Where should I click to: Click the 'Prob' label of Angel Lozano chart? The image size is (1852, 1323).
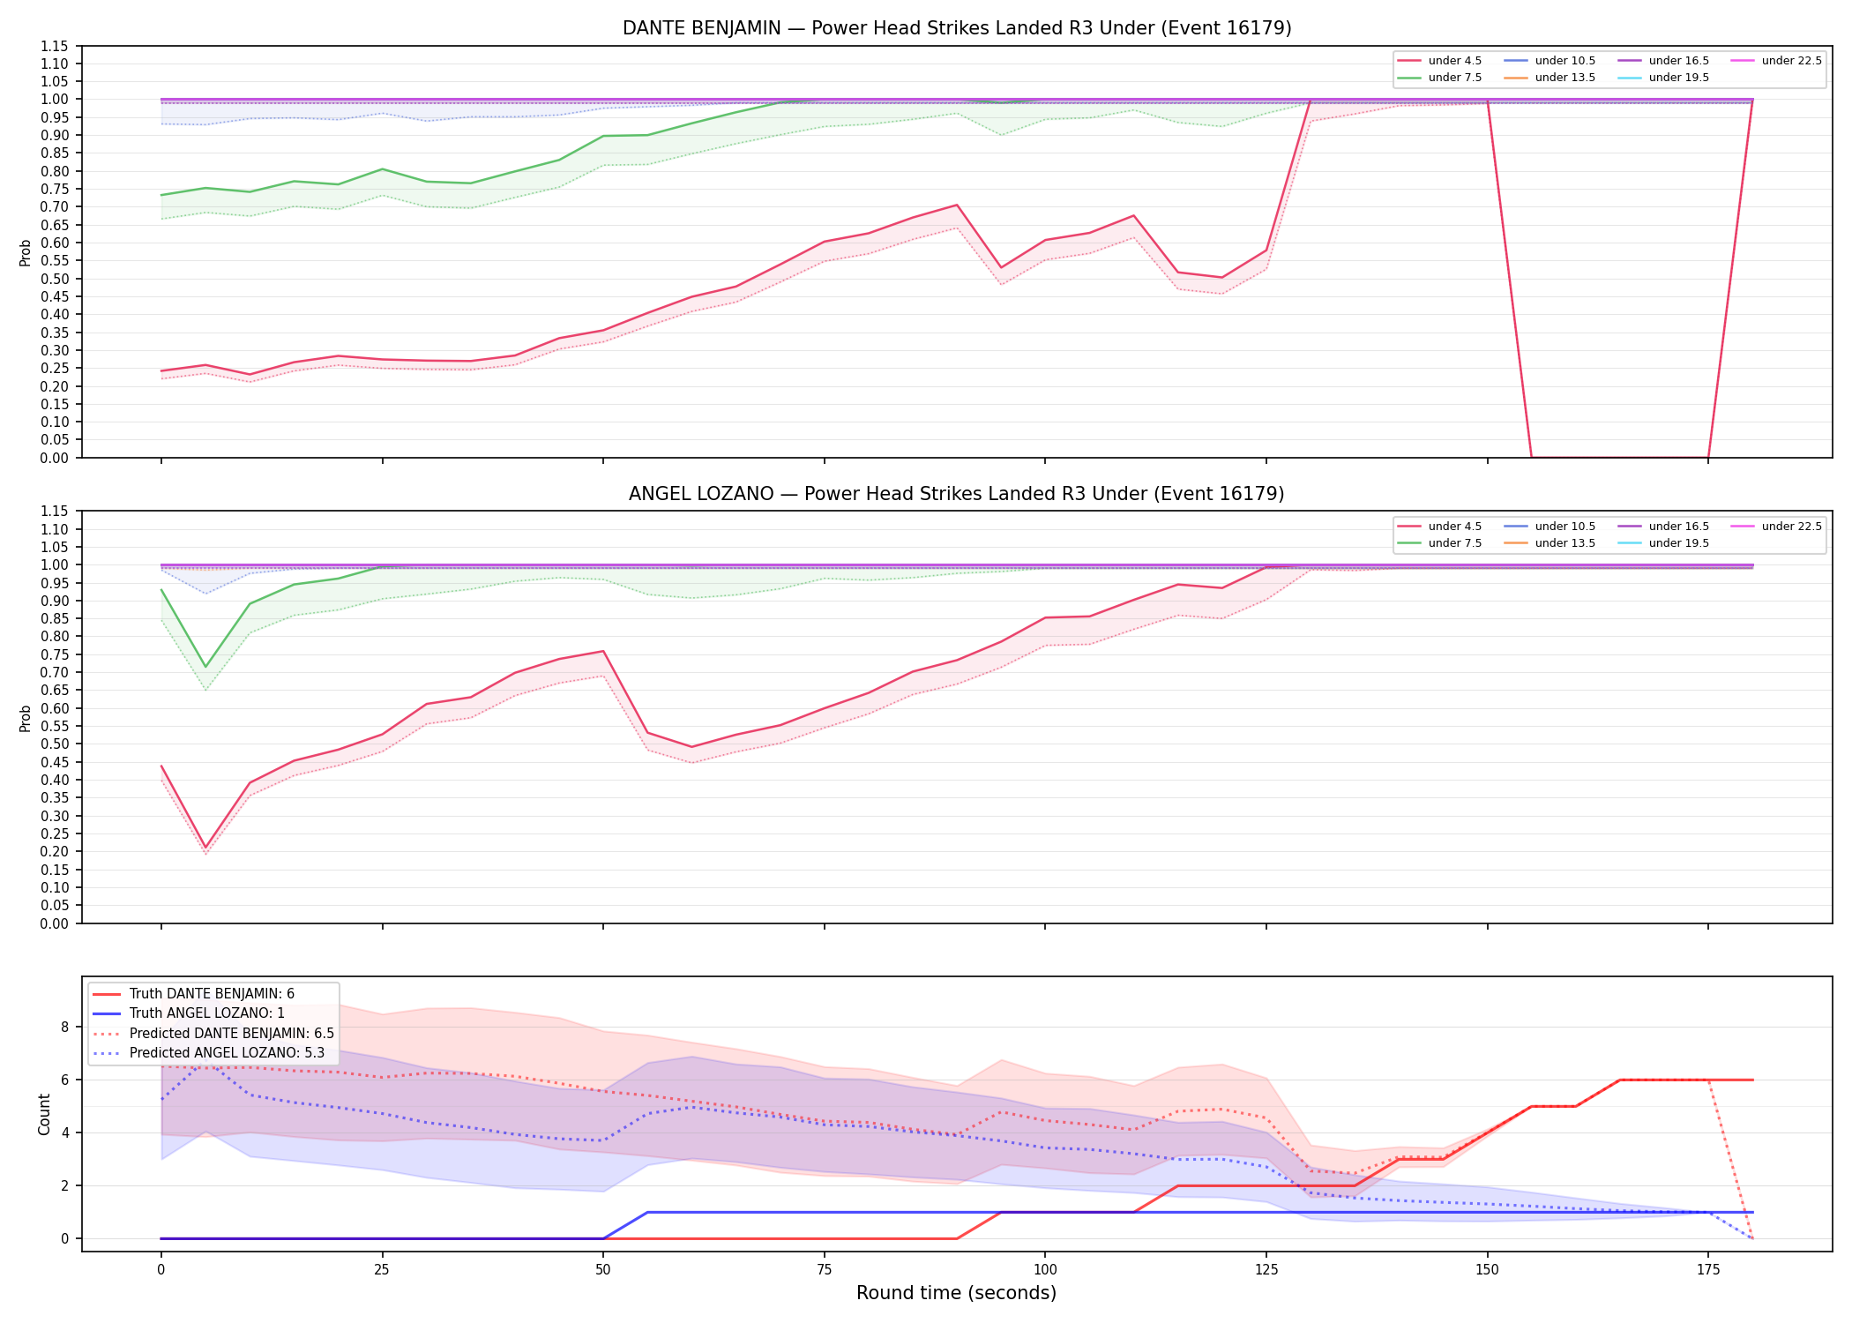pyautogui.click(x=26, y=718)
